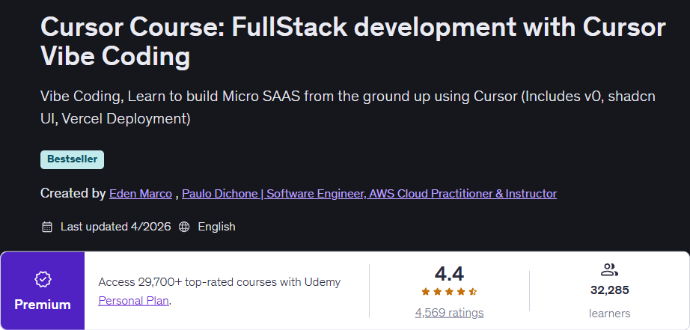690x330 pixels.
Task: Click the star rating row
Action: [449, 291]
